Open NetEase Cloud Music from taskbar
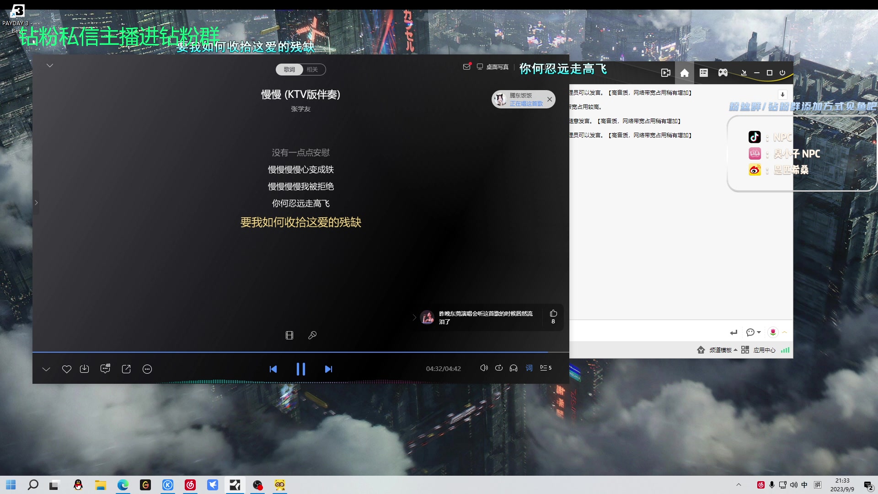 pos(190,485)
